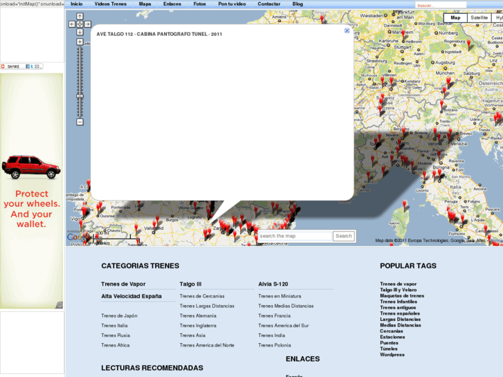Switch the map to Map view
503x377 pixels.
pyautogui.click(x=455, y=18)
